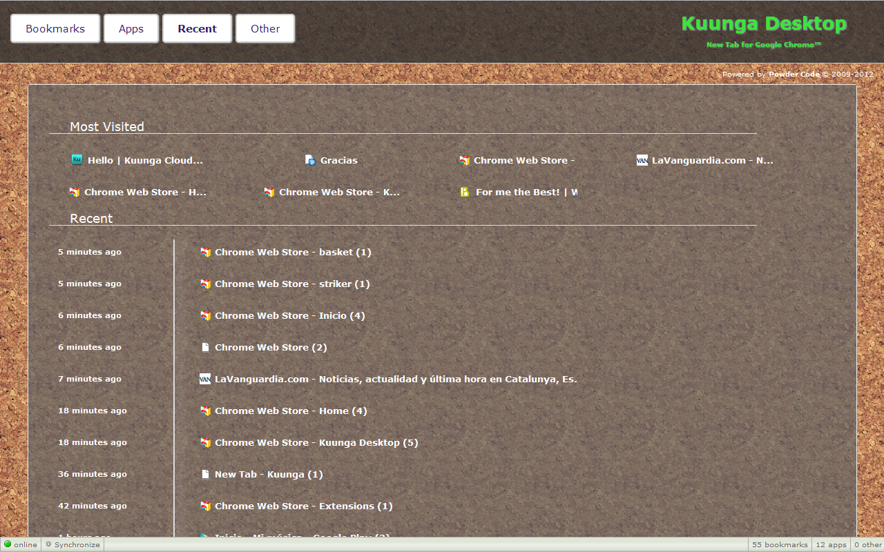Viewport: 884px width, 552px height.
Task: Open For me the Best! link
Action: [526, 192]
